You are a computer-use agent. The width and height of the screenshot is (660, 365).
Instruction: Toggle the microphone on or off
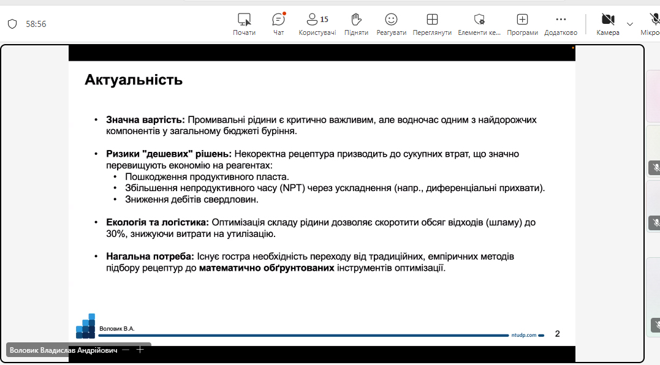click(x=653, y=24)
